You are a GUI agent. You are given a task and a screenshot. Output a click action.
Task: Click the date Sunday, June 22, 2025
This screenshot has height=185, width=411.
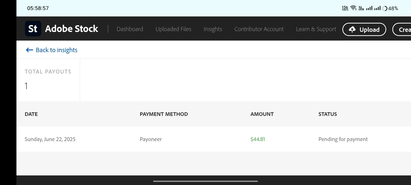tap(50, 139)
